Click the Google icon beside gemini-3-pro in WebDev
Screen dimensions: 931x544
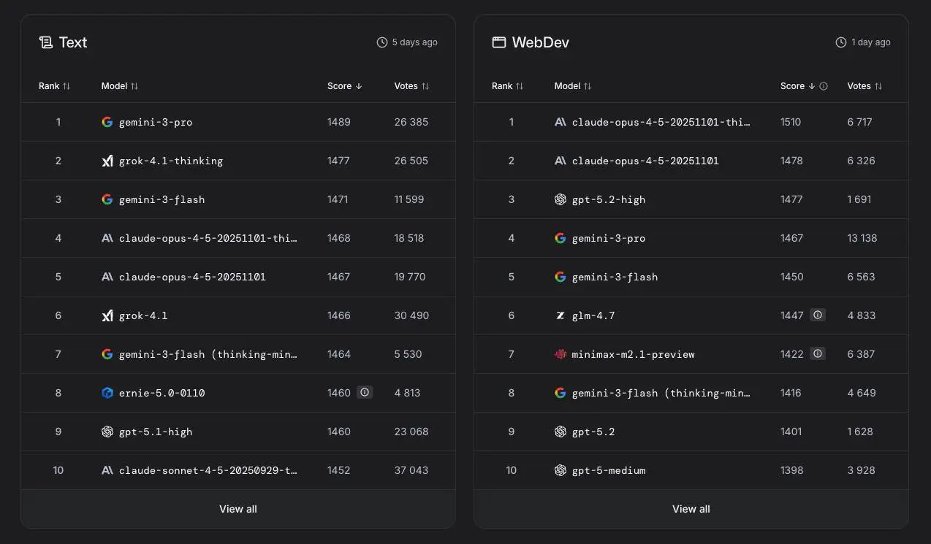point(560,238)
